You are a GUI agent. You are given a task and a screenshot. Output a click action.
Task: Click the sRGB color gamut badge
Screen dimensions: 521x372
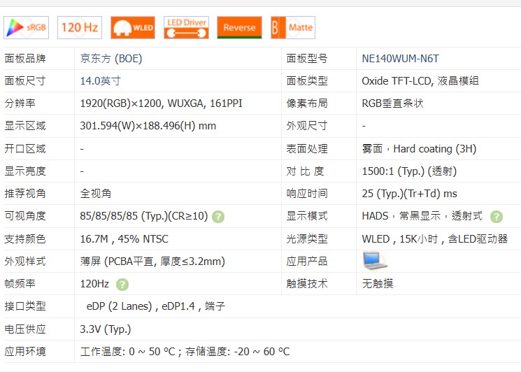pos(27,27)
